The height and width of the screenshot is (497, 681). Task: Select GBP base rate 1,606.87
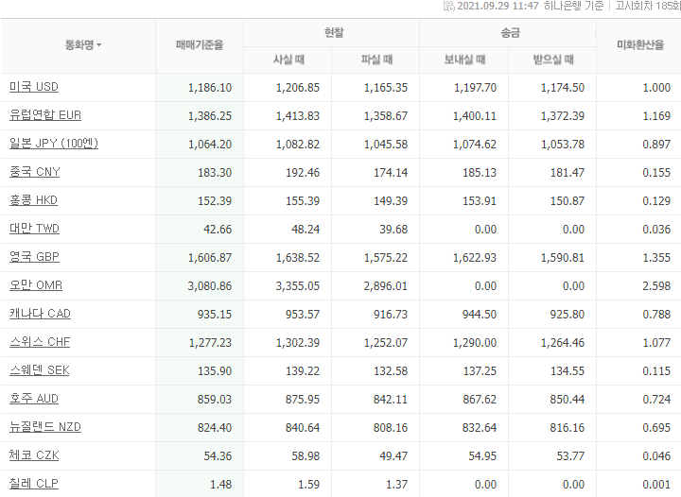(210, 258)
